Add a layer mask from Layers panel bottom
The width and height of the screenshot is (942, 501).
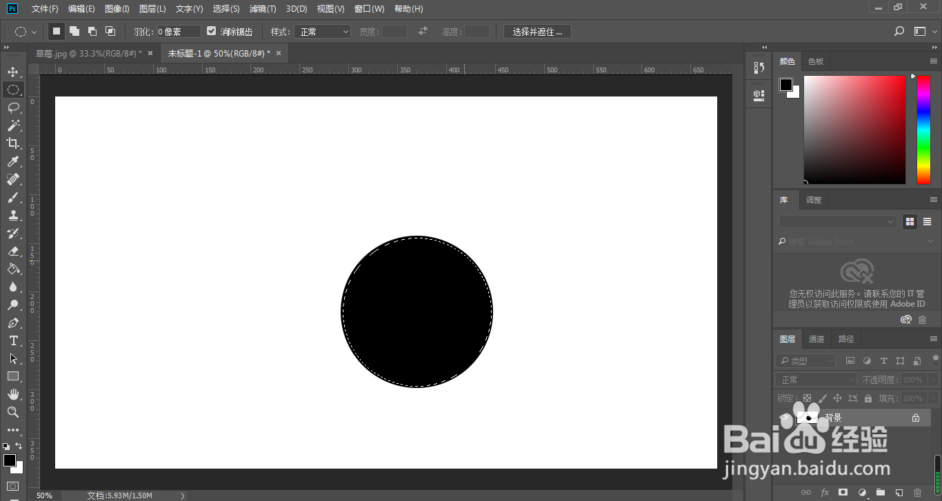(843, 492)
